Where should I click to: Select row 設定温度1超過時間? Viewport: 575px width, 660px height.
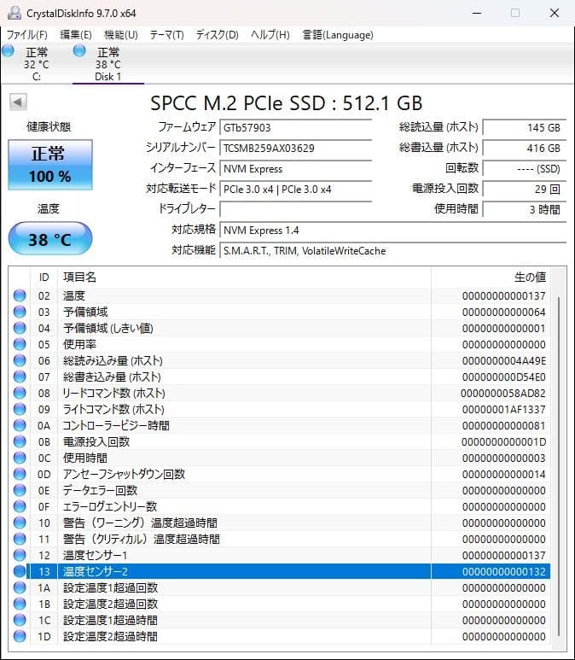[280, 620]
